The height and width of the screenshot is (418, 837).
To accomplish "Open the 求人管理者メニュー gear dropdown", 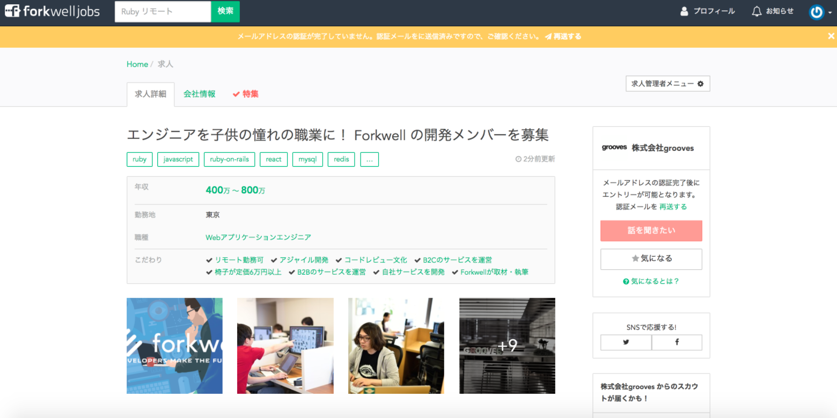I will 667,84.
